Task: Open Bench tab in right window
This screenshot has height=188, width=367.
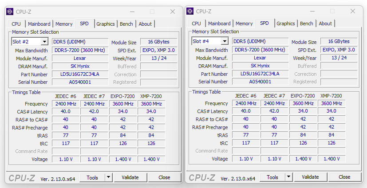Action: [307, 23]
